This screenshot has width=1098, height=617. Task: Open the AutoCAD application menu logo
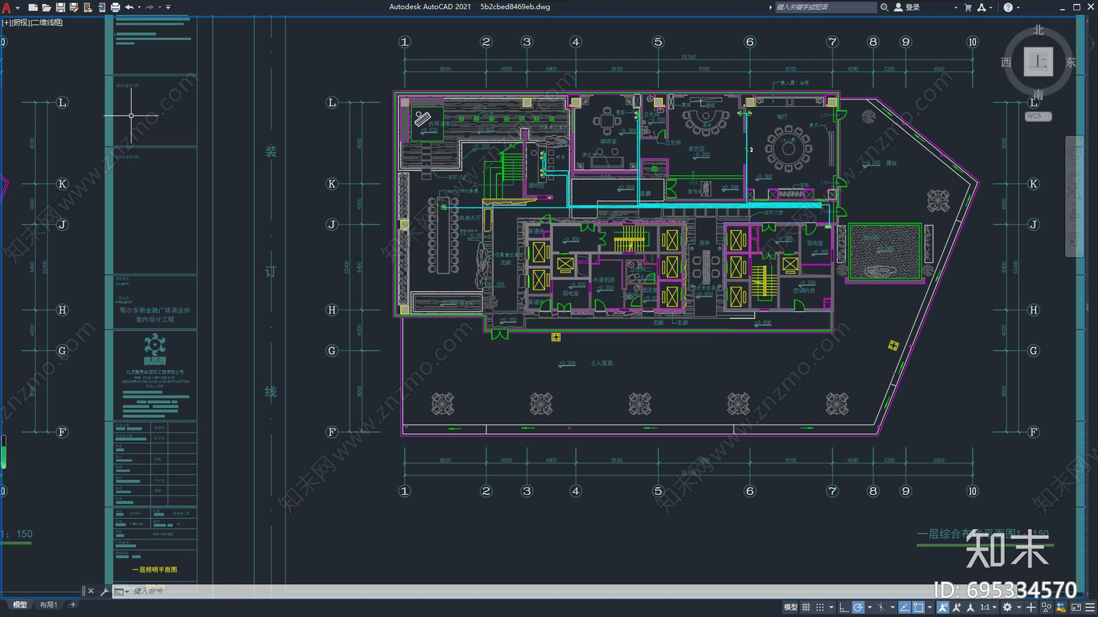click(7, 8)
